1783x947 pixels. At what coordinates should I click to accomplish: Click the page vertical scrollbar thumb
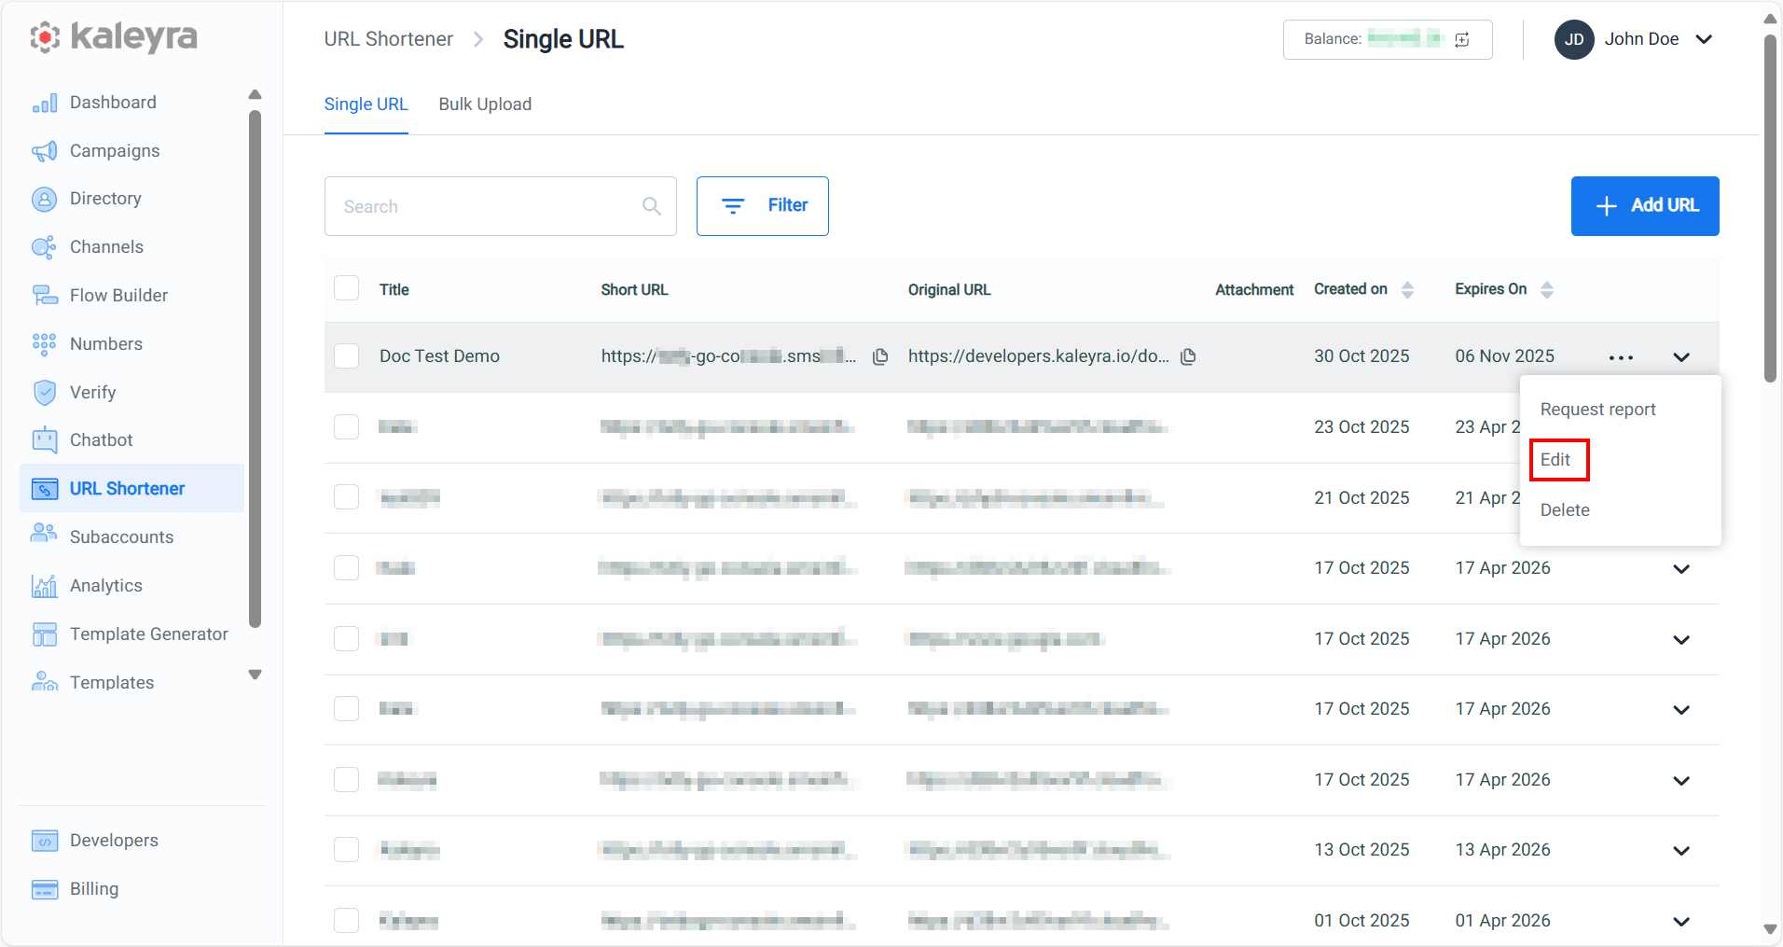click(x=1770, y=209)
